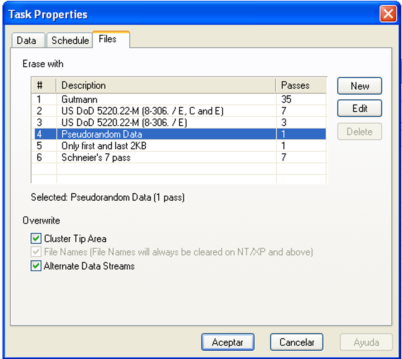Screen dimensions: 402x359
Task: Click the greyed Delete button
Action: coord(359,132)
